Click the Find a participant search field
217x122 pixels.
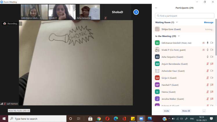[x=185, y=16]
